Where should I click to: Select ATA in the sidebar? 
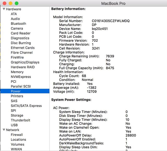[x=14, y=14]
